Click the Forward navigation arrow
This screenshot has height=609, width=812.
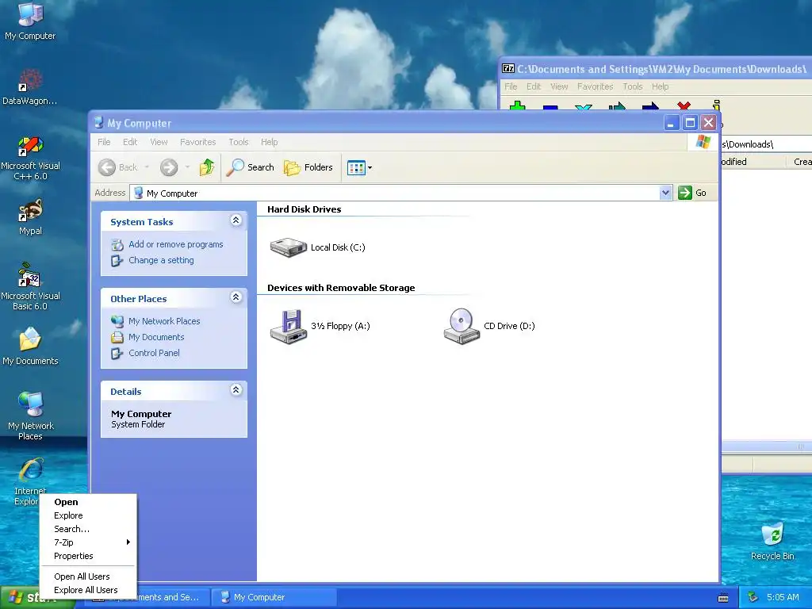click(x=169, y=167)
